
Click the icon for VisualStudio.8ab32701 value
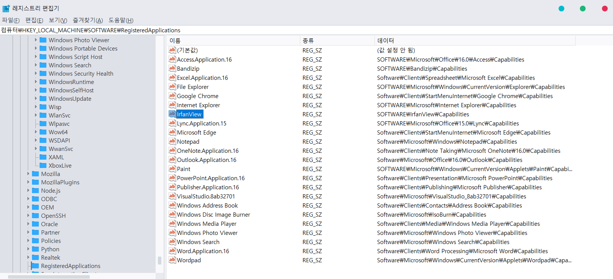(172, 196)
